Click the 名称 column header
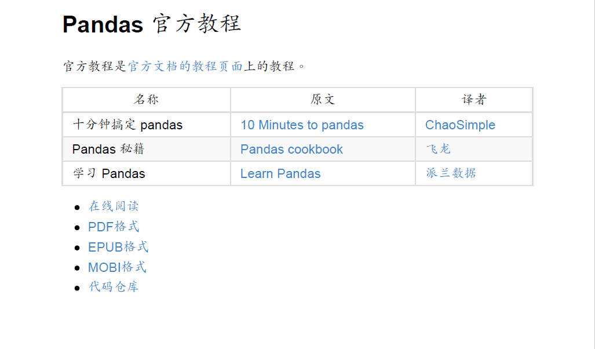Viewport: 595px width, 349px height. point(146,100)
